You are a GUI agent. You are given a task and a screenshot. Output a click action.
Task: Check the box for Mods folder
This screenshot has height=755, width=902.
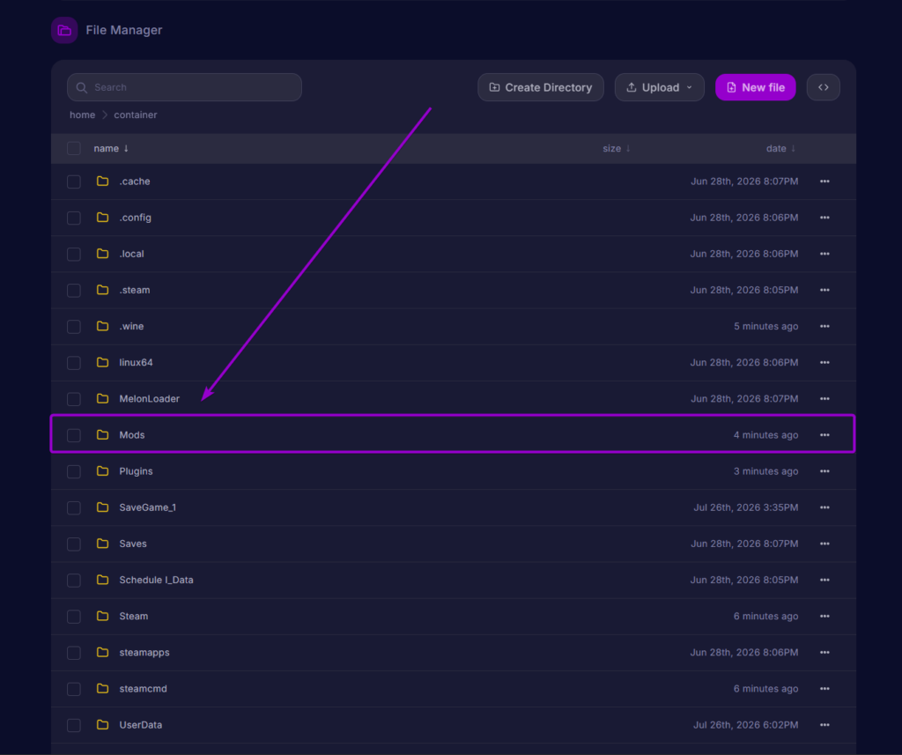(74, 435)
